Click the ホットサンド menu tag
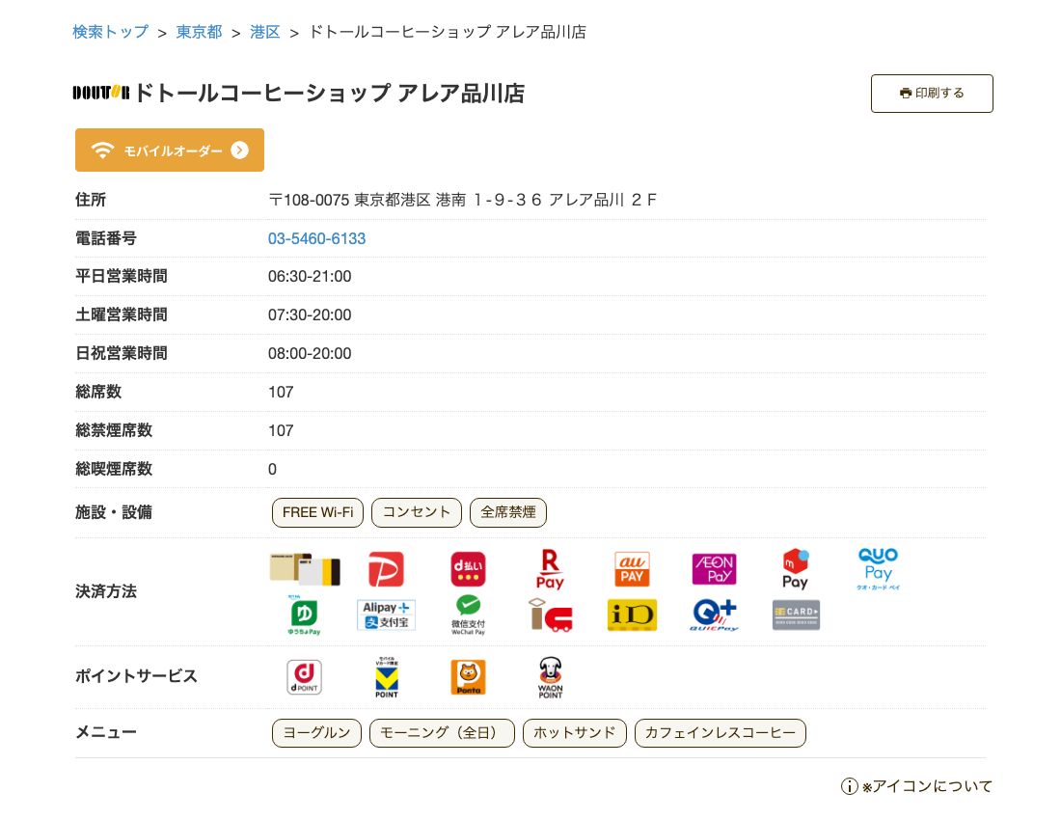The image size is (1061, 820). tap(575, 733)
